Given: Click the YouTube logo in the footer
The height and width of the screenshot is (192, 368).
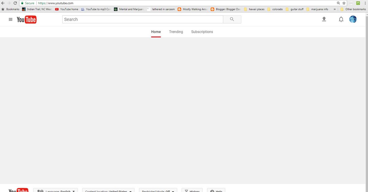Looking at the screenshot, I should click(x=18, y=190).
